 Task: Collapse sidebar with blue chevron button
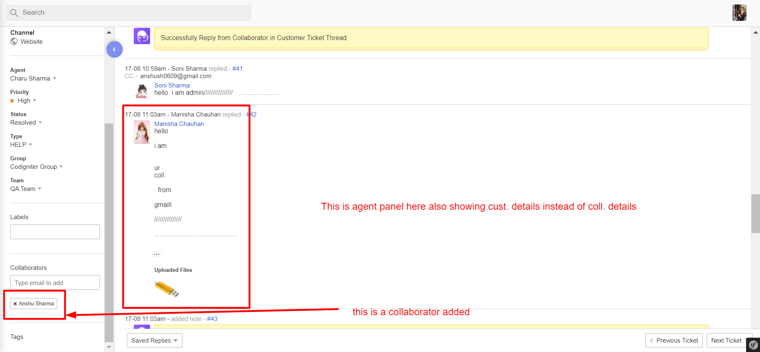(x=115, y=49)
